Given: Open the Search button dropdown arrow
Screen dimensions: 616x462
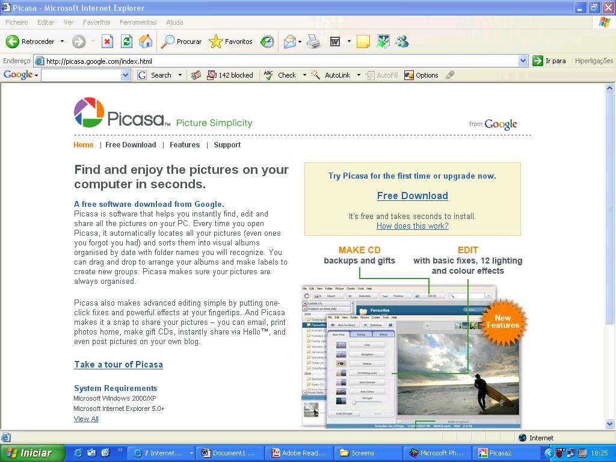Looking at the screenshot, I should [180, 75].
